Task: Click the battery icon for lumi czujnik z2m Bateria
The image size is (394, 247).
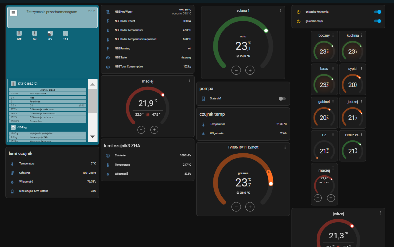Action: pyautogui.click(x=12, y=191)
